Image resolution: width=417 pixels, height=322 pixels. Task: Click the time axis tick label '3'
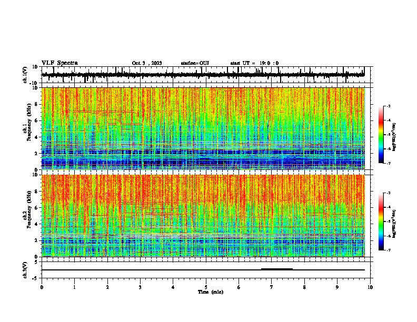(x=140, y=287)
